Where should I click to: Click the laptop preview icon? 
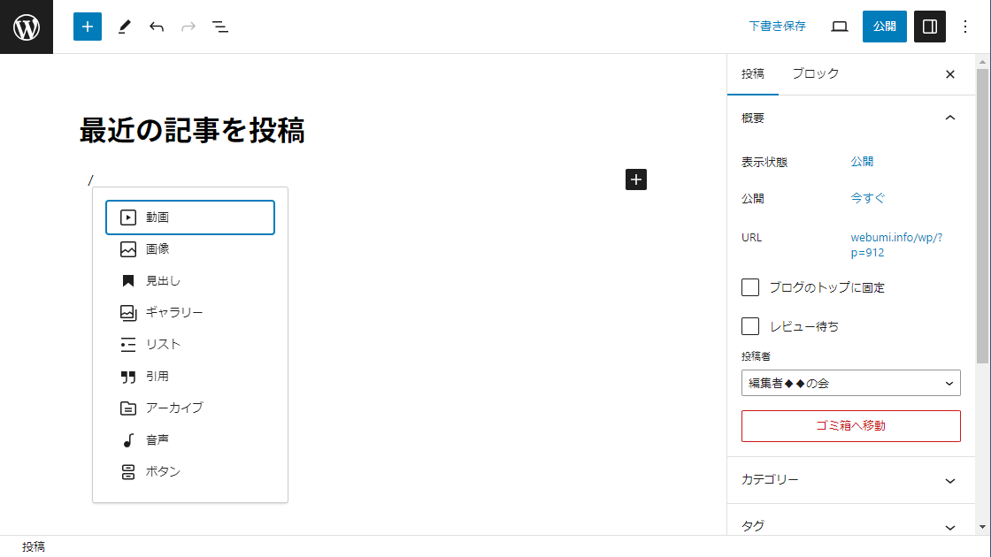click(x=840, y=27)
